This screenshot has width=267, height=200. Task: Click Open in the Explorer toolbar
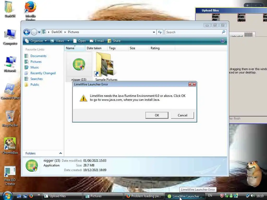click(x=80, y=41)
